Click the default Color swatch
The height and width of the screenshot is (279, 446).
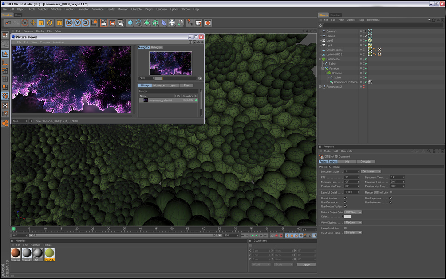pos(347,217)
